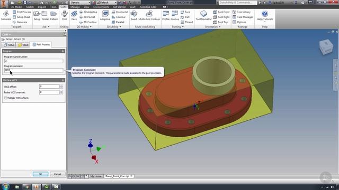The image size is (339, 190).
Task: Open the Tool Library
Action: click(242, 12)
